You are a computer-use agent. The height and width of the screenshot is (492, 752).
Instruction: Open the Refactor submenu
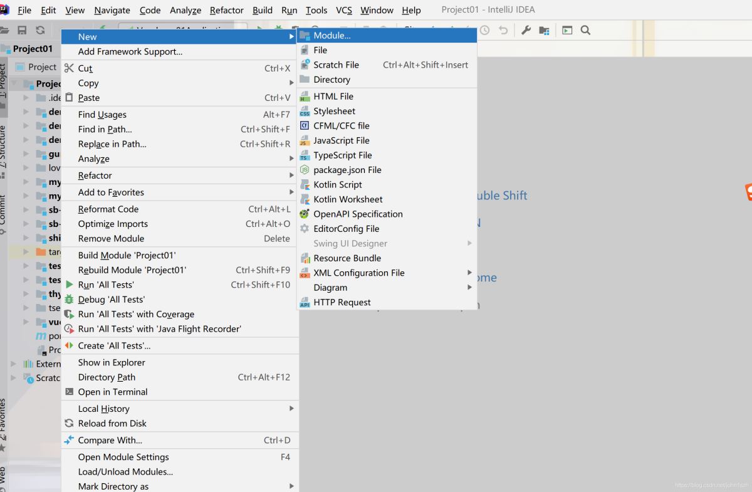coord(180,175)
